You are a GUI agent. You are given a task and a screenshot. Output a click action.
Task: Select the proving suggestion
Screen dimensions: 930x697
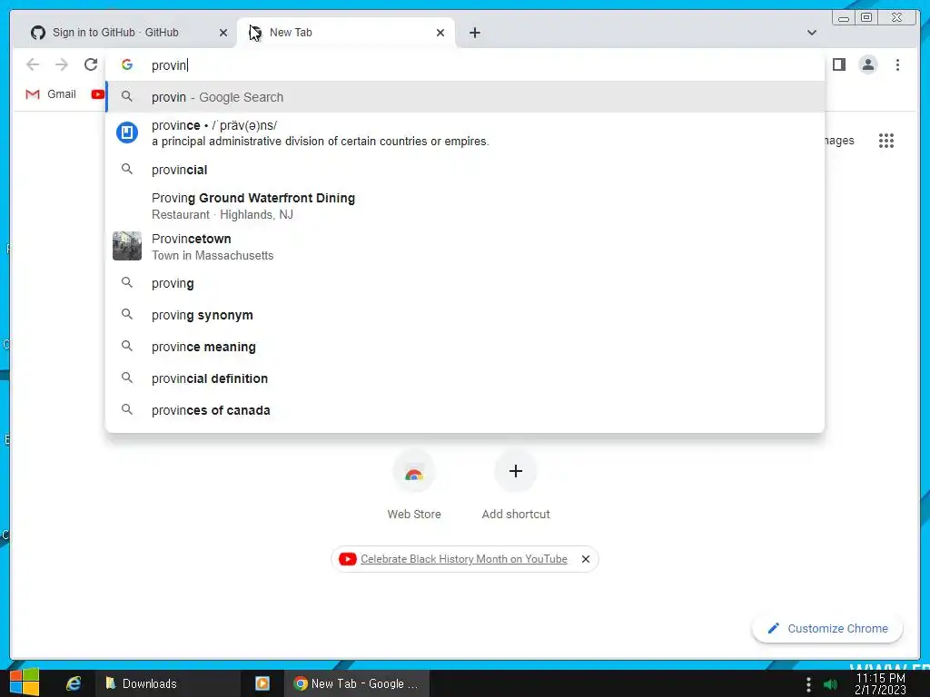pos(465,283)
